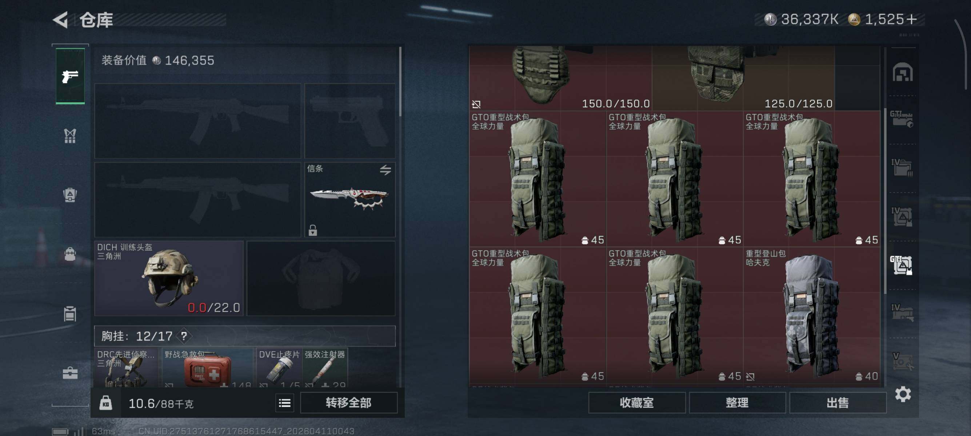This screenshot has height=436, width=971.
Task: Open the settings gear icon
Action: click(903, 394)
